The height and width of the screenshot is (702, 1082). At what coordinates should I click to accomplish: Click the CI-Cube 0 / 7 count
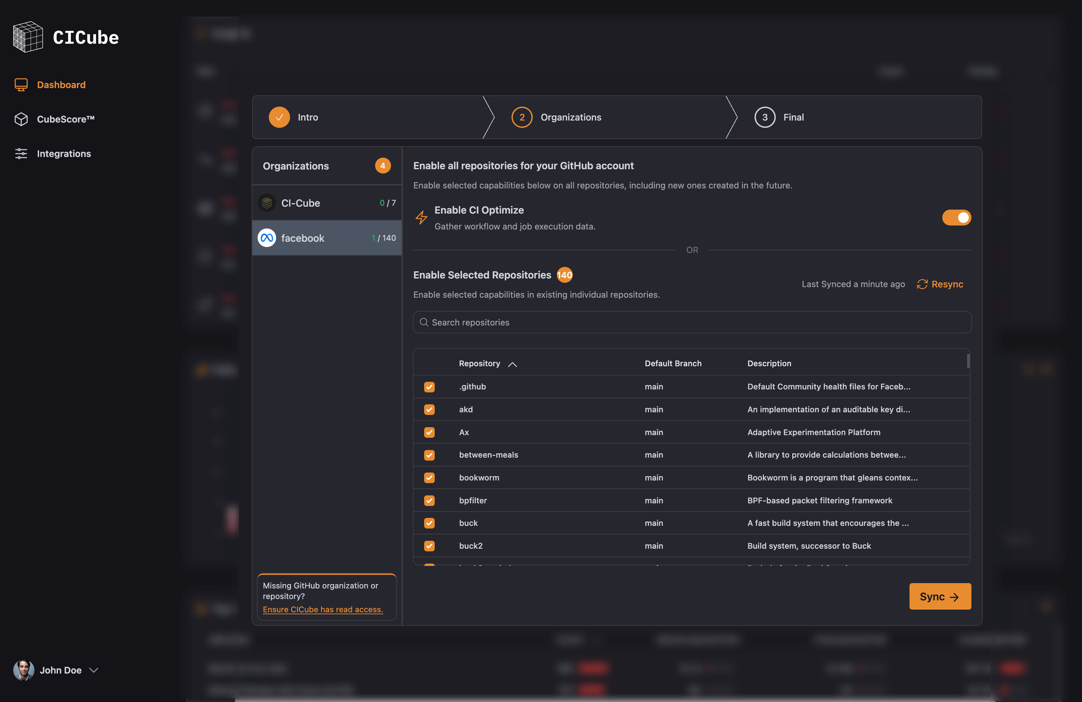coord(388,203)
